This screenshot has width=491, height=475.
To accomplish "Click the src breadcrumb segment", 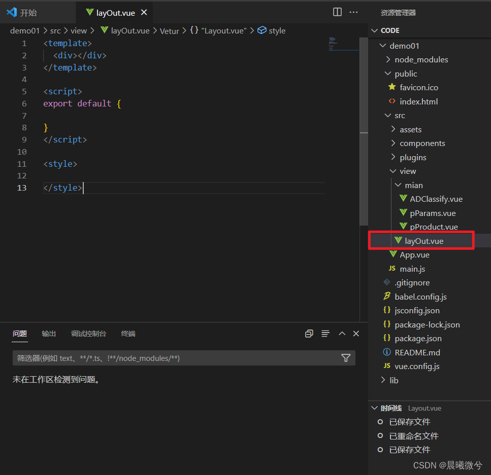I will click(x=55, y=30).
